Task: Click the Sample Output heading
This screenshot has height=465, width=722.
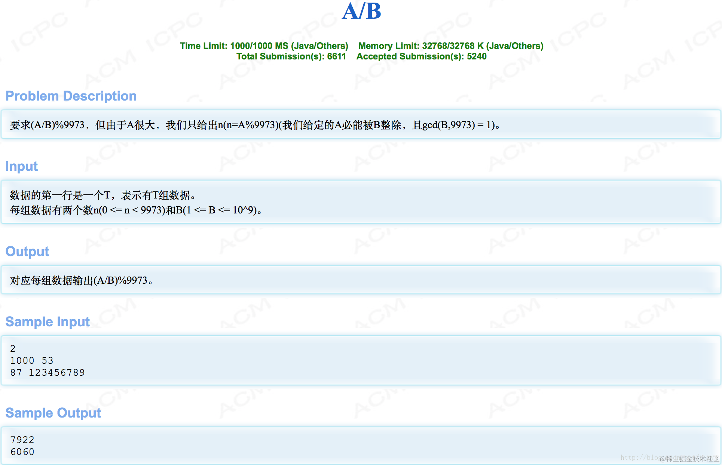Action: 53,413
